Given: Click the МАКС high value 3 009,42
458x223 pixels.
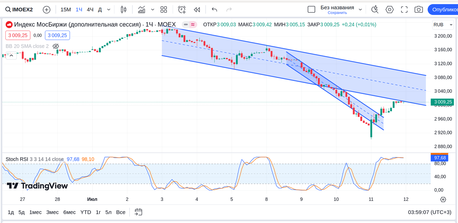Looking at the screenshot, I should [x=262, y=24].
